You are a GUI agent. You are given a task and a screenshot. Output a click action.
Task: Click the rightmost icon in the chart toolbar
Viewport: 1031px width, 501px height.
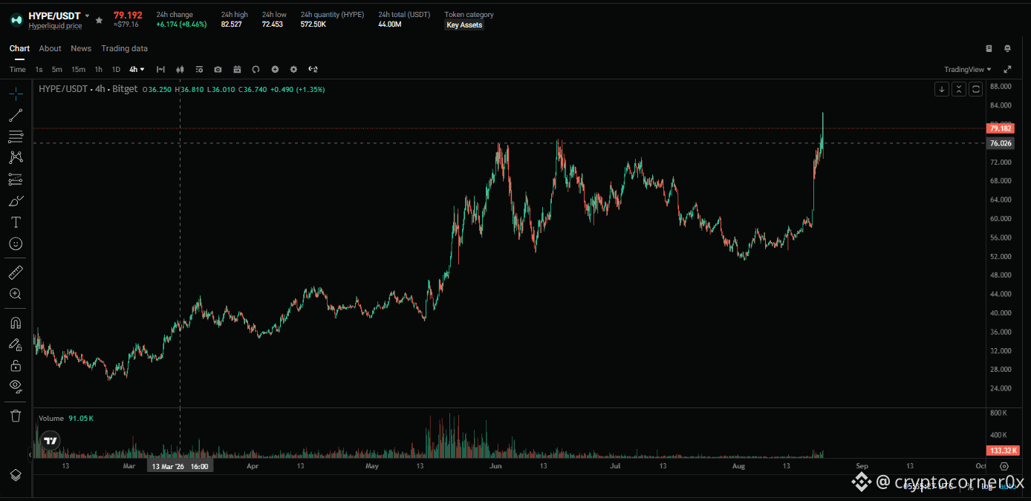313,69
